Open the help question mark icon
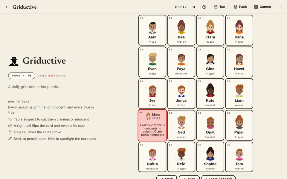This screenshot has height=179, width=287. 204,7
